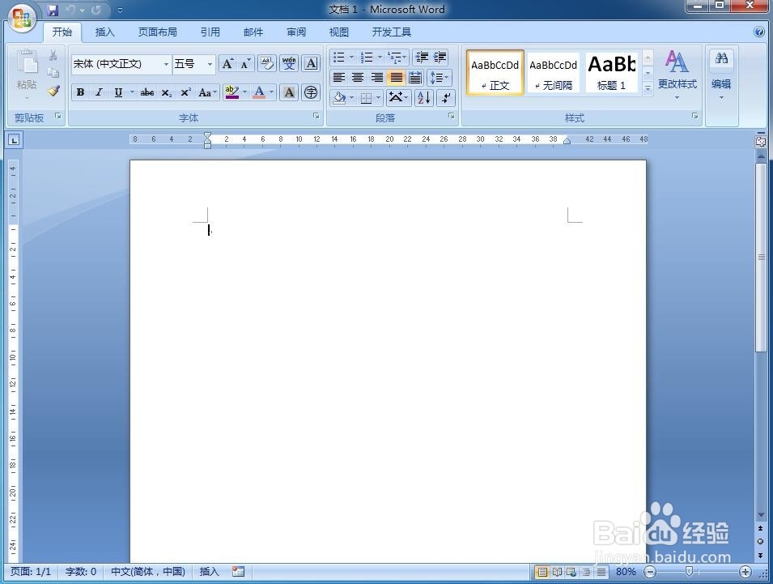Image resolution: width=773 pixels, height=584 pixels.
Task: Open the Font dialog launcher
Action: 316,116
